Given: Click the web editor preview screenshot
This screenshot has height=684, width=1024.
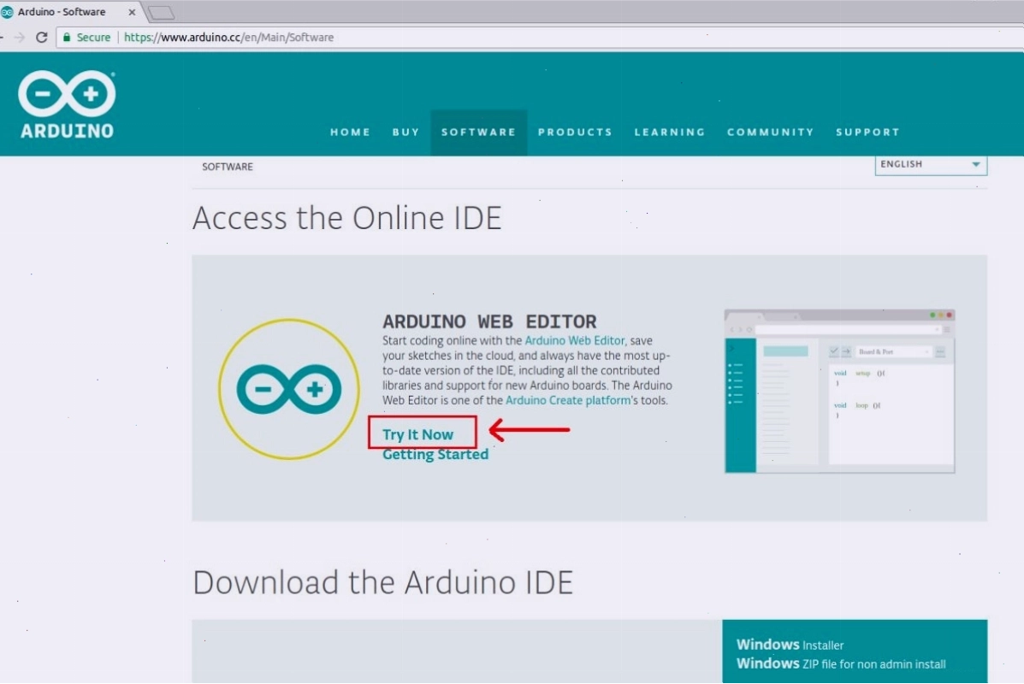Looking at the screenshot, I should (840, 391).
